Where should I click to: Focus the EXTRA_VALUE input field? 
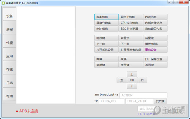(140, 101)
